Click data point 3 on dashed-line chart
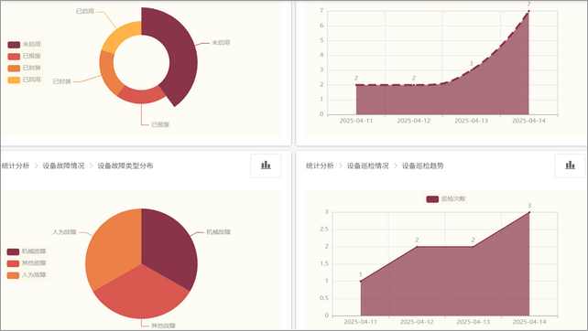 click(x=472, y=70)
